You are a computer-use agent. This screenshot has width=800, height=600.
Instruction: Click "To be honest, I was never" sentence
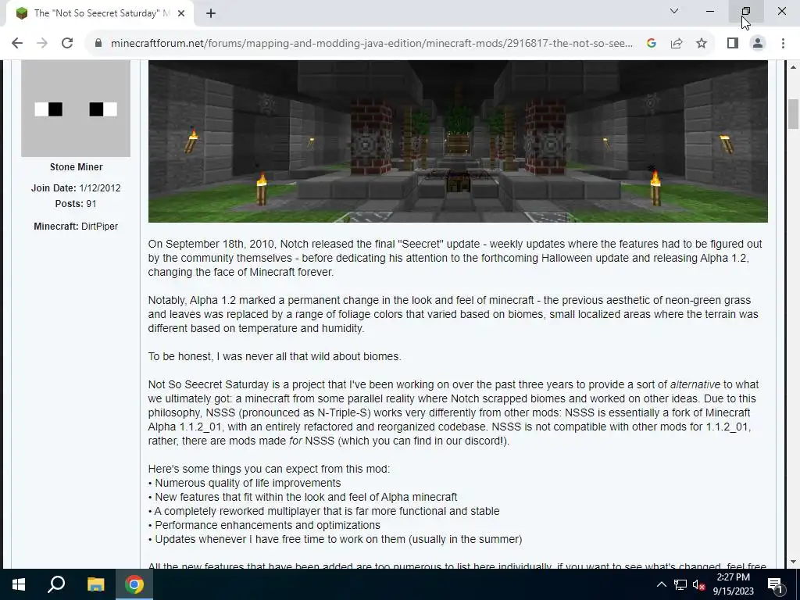274,356
